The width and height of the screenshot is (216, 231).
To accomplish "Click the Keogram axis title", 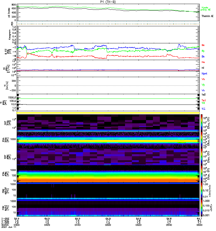I will click(x=10, y=35).
